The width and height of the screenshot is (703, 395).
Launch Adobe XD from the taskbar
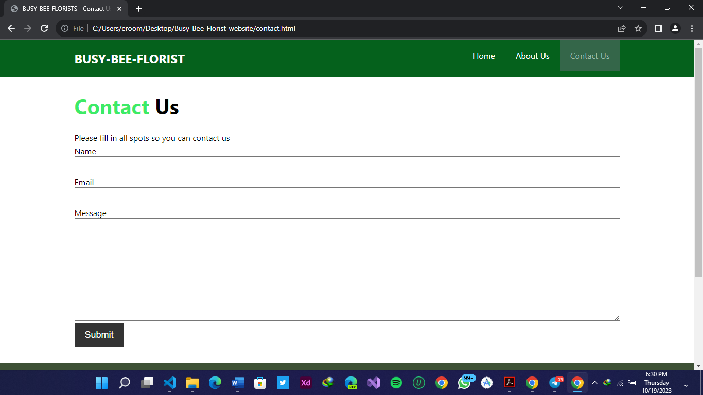coord(306,383)
